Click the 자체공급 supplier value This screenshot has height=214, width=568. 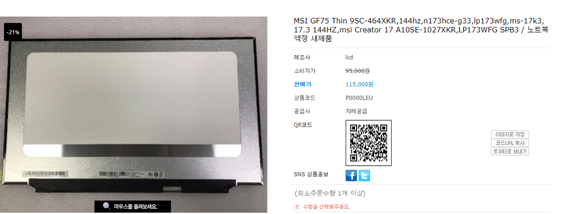click(356, 111)
